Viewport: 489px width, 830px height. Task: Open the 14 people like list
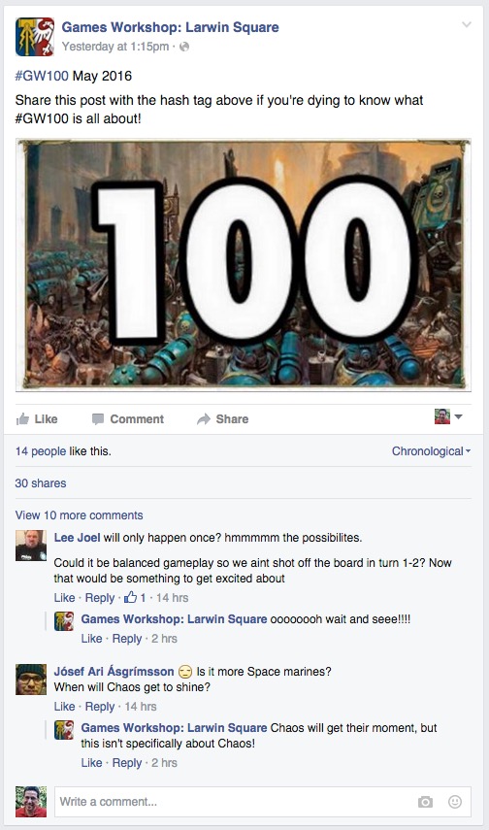coord(41,451)
